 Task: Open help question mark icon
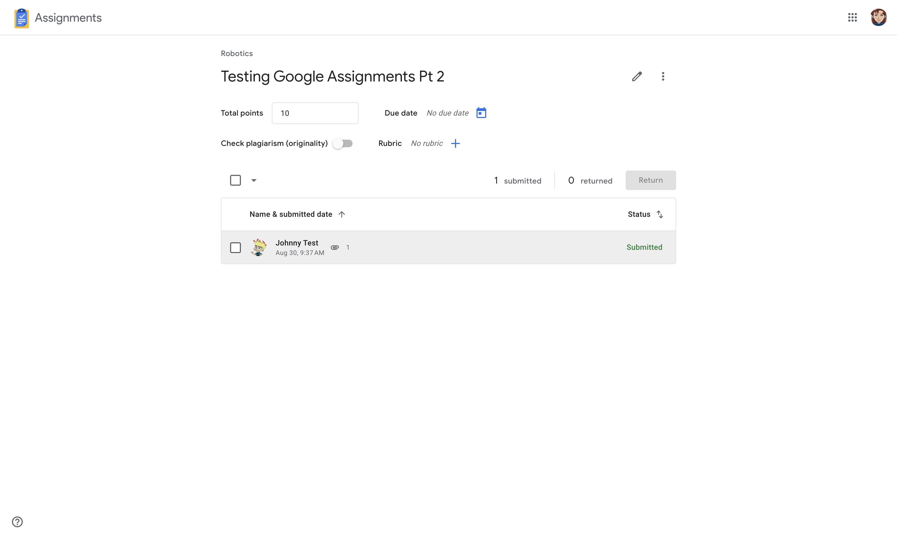(x=17, y=522)
